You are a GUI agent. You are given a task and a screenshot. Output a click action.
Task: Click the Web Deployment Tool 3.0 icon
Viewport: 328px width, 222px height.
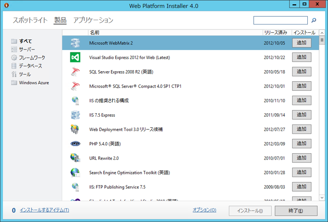[x=75, y=129]
